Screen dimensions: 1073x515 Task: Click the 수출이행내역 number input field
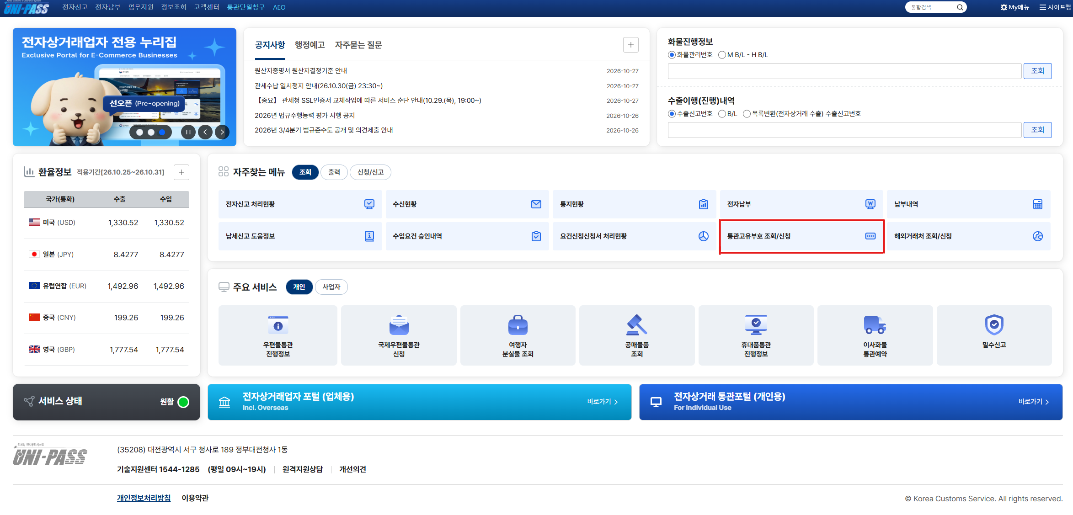[844, 130]
